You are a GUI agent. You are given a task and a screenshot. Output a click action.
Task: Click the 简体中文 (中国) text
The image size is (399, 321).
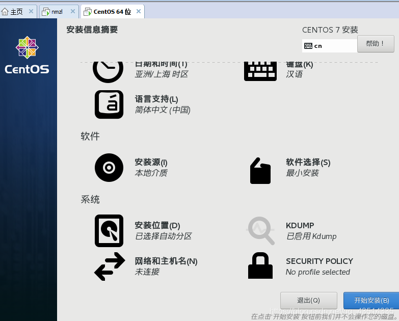click(163, 110)
